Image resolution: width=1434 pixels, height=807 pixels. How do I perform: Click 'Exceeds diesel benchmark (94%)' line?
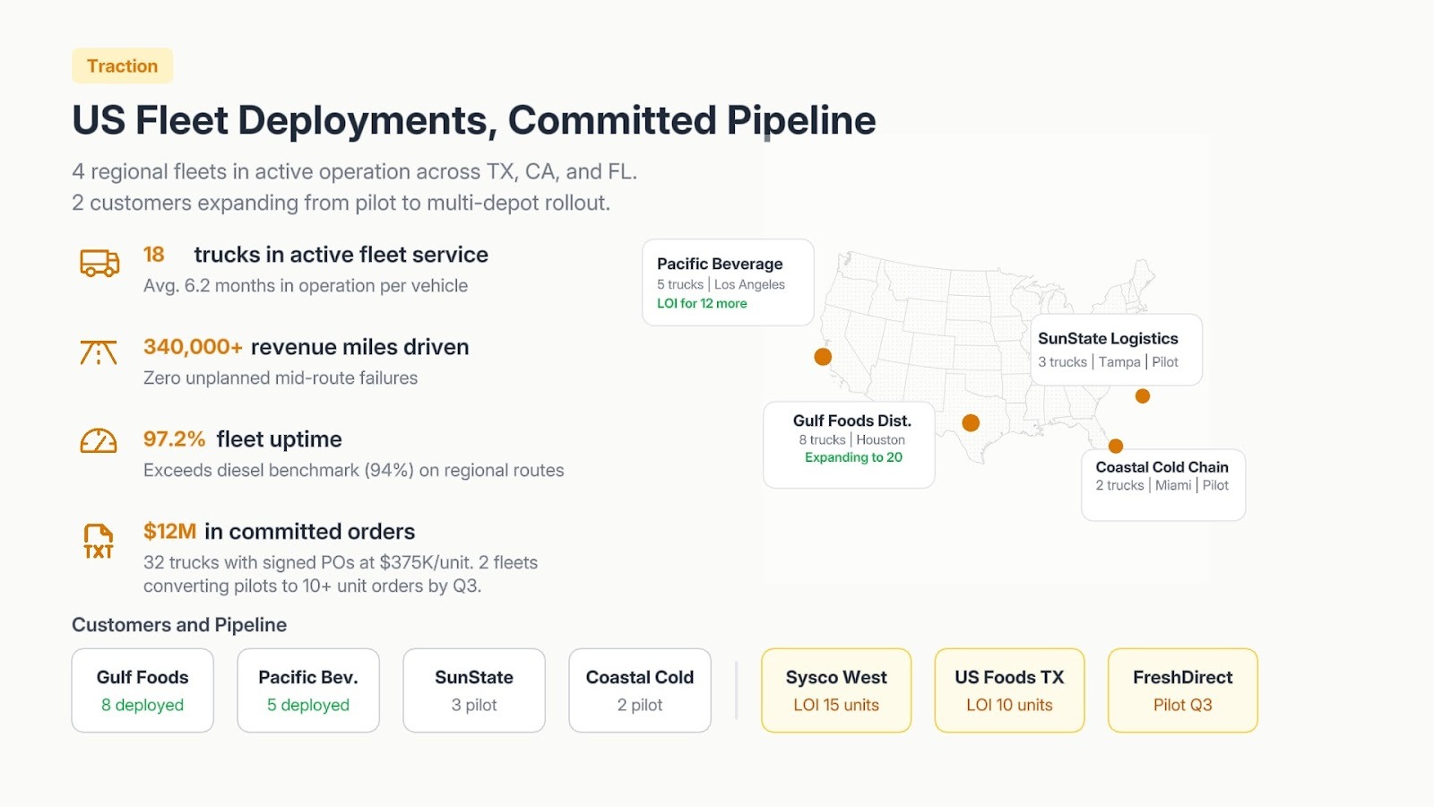[354, 471]
